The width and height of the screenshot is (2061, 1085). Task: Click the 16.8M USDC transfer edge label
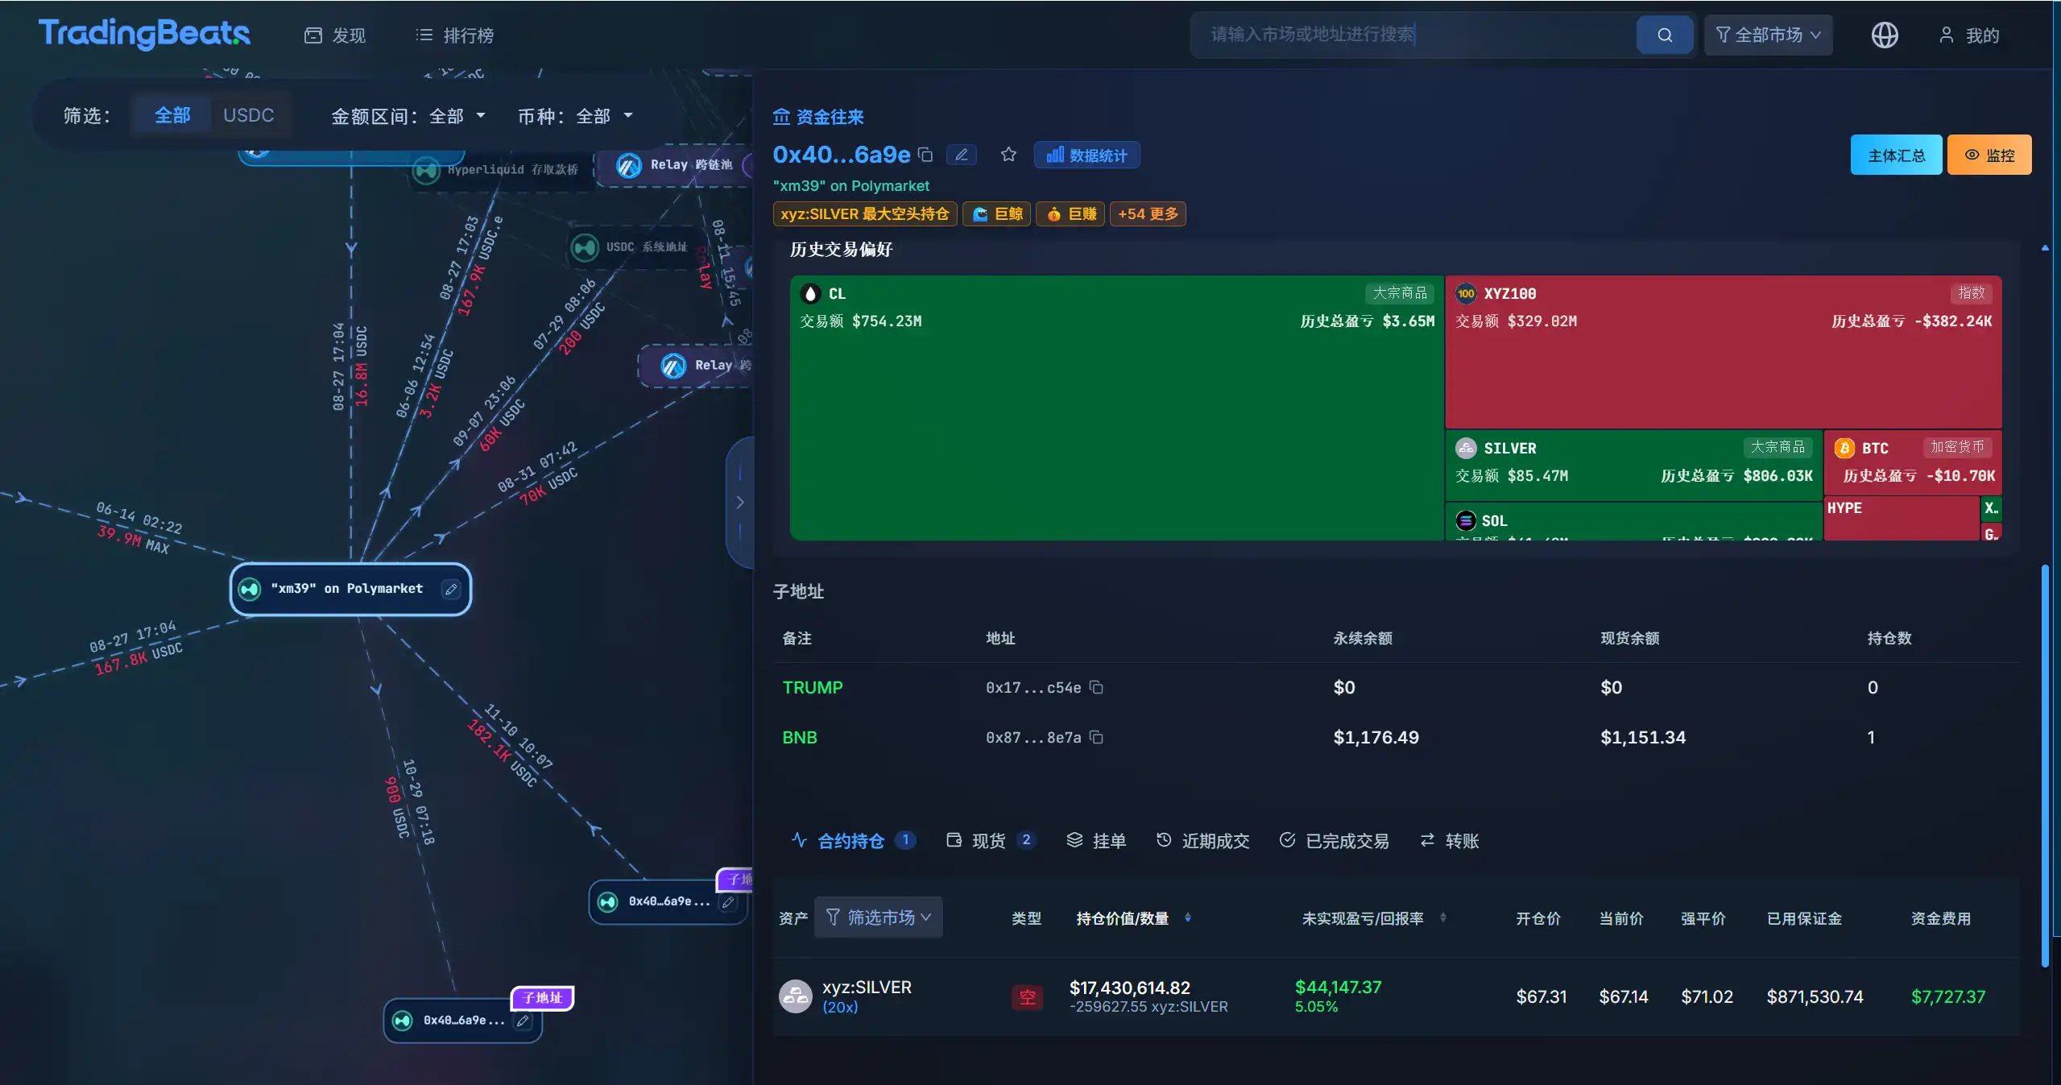362,366
